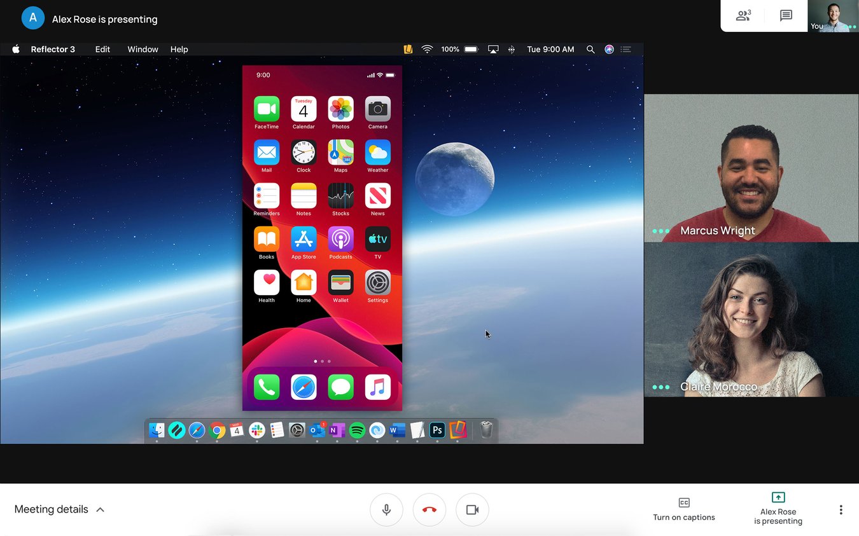This screenshot has width=859, height=536.
Task: Open the iPhone Settings app
Action: [377, 282]
